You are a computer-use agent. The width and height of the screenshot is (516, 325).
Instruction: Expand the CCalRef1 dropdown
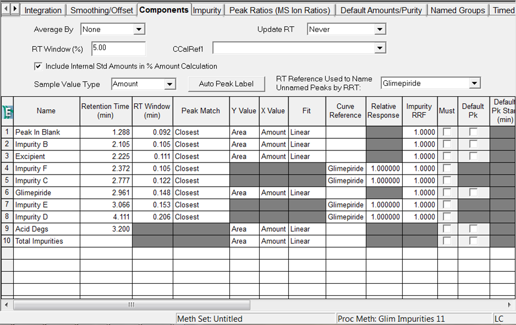pos(380,48)
